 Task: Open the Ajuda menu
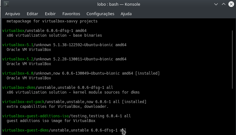tap(126, 14)
